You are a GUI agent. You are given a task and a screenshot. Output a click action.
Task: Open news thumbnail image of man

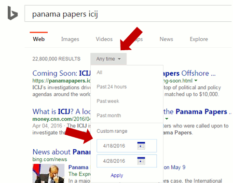[x=48, y=173]
